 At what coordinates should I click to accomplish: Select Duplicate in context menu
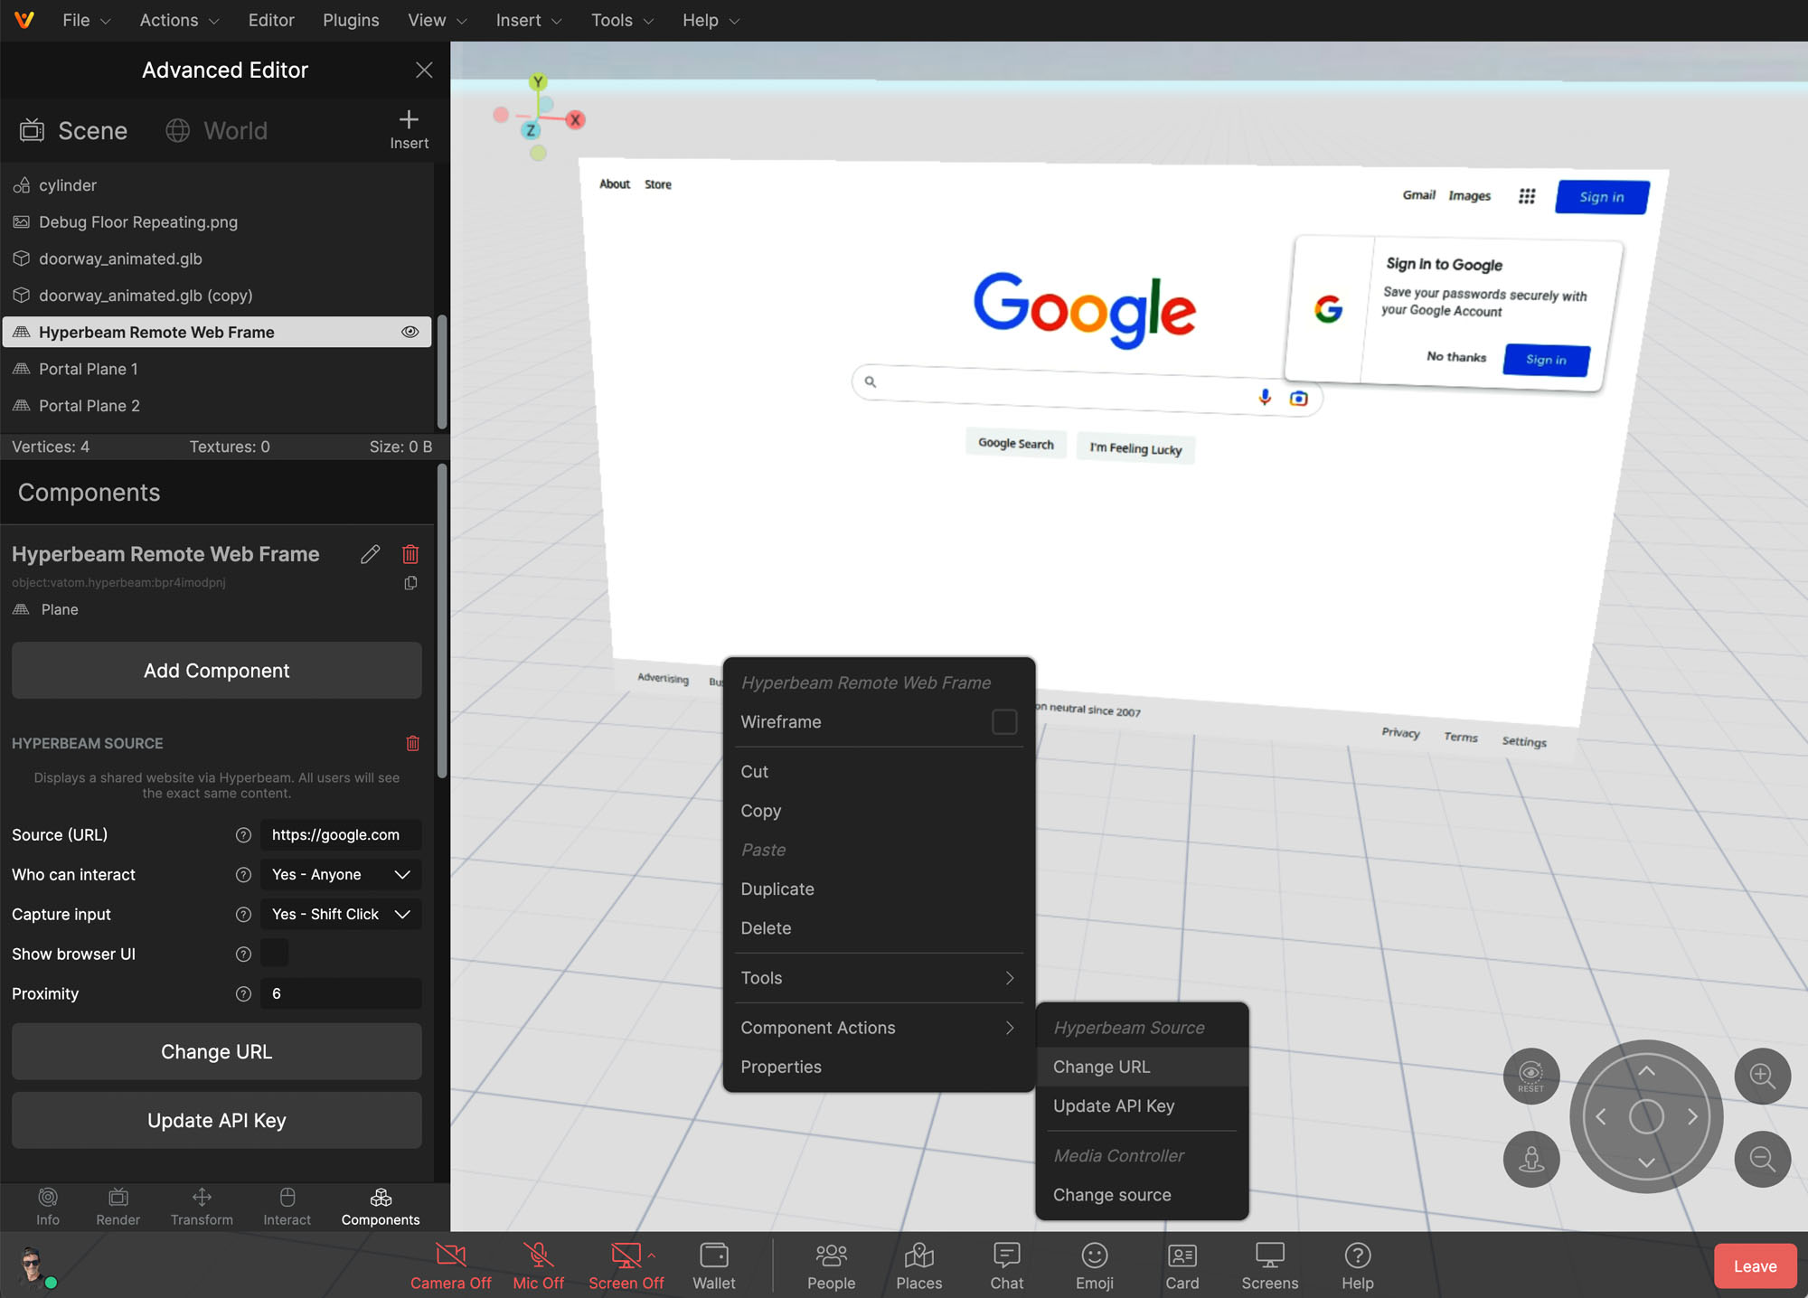point(879,889)
